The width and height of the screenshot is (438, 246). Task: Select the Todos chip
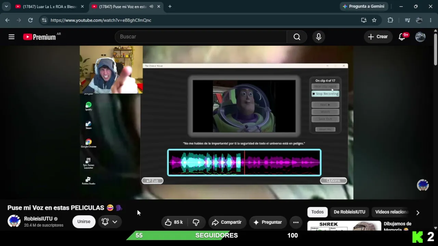[x=318, y=212]
